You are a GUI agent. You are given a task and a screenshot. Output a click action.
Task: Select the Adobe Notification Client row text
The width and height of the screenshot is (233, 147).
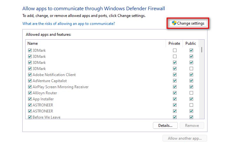click(54, 75)
